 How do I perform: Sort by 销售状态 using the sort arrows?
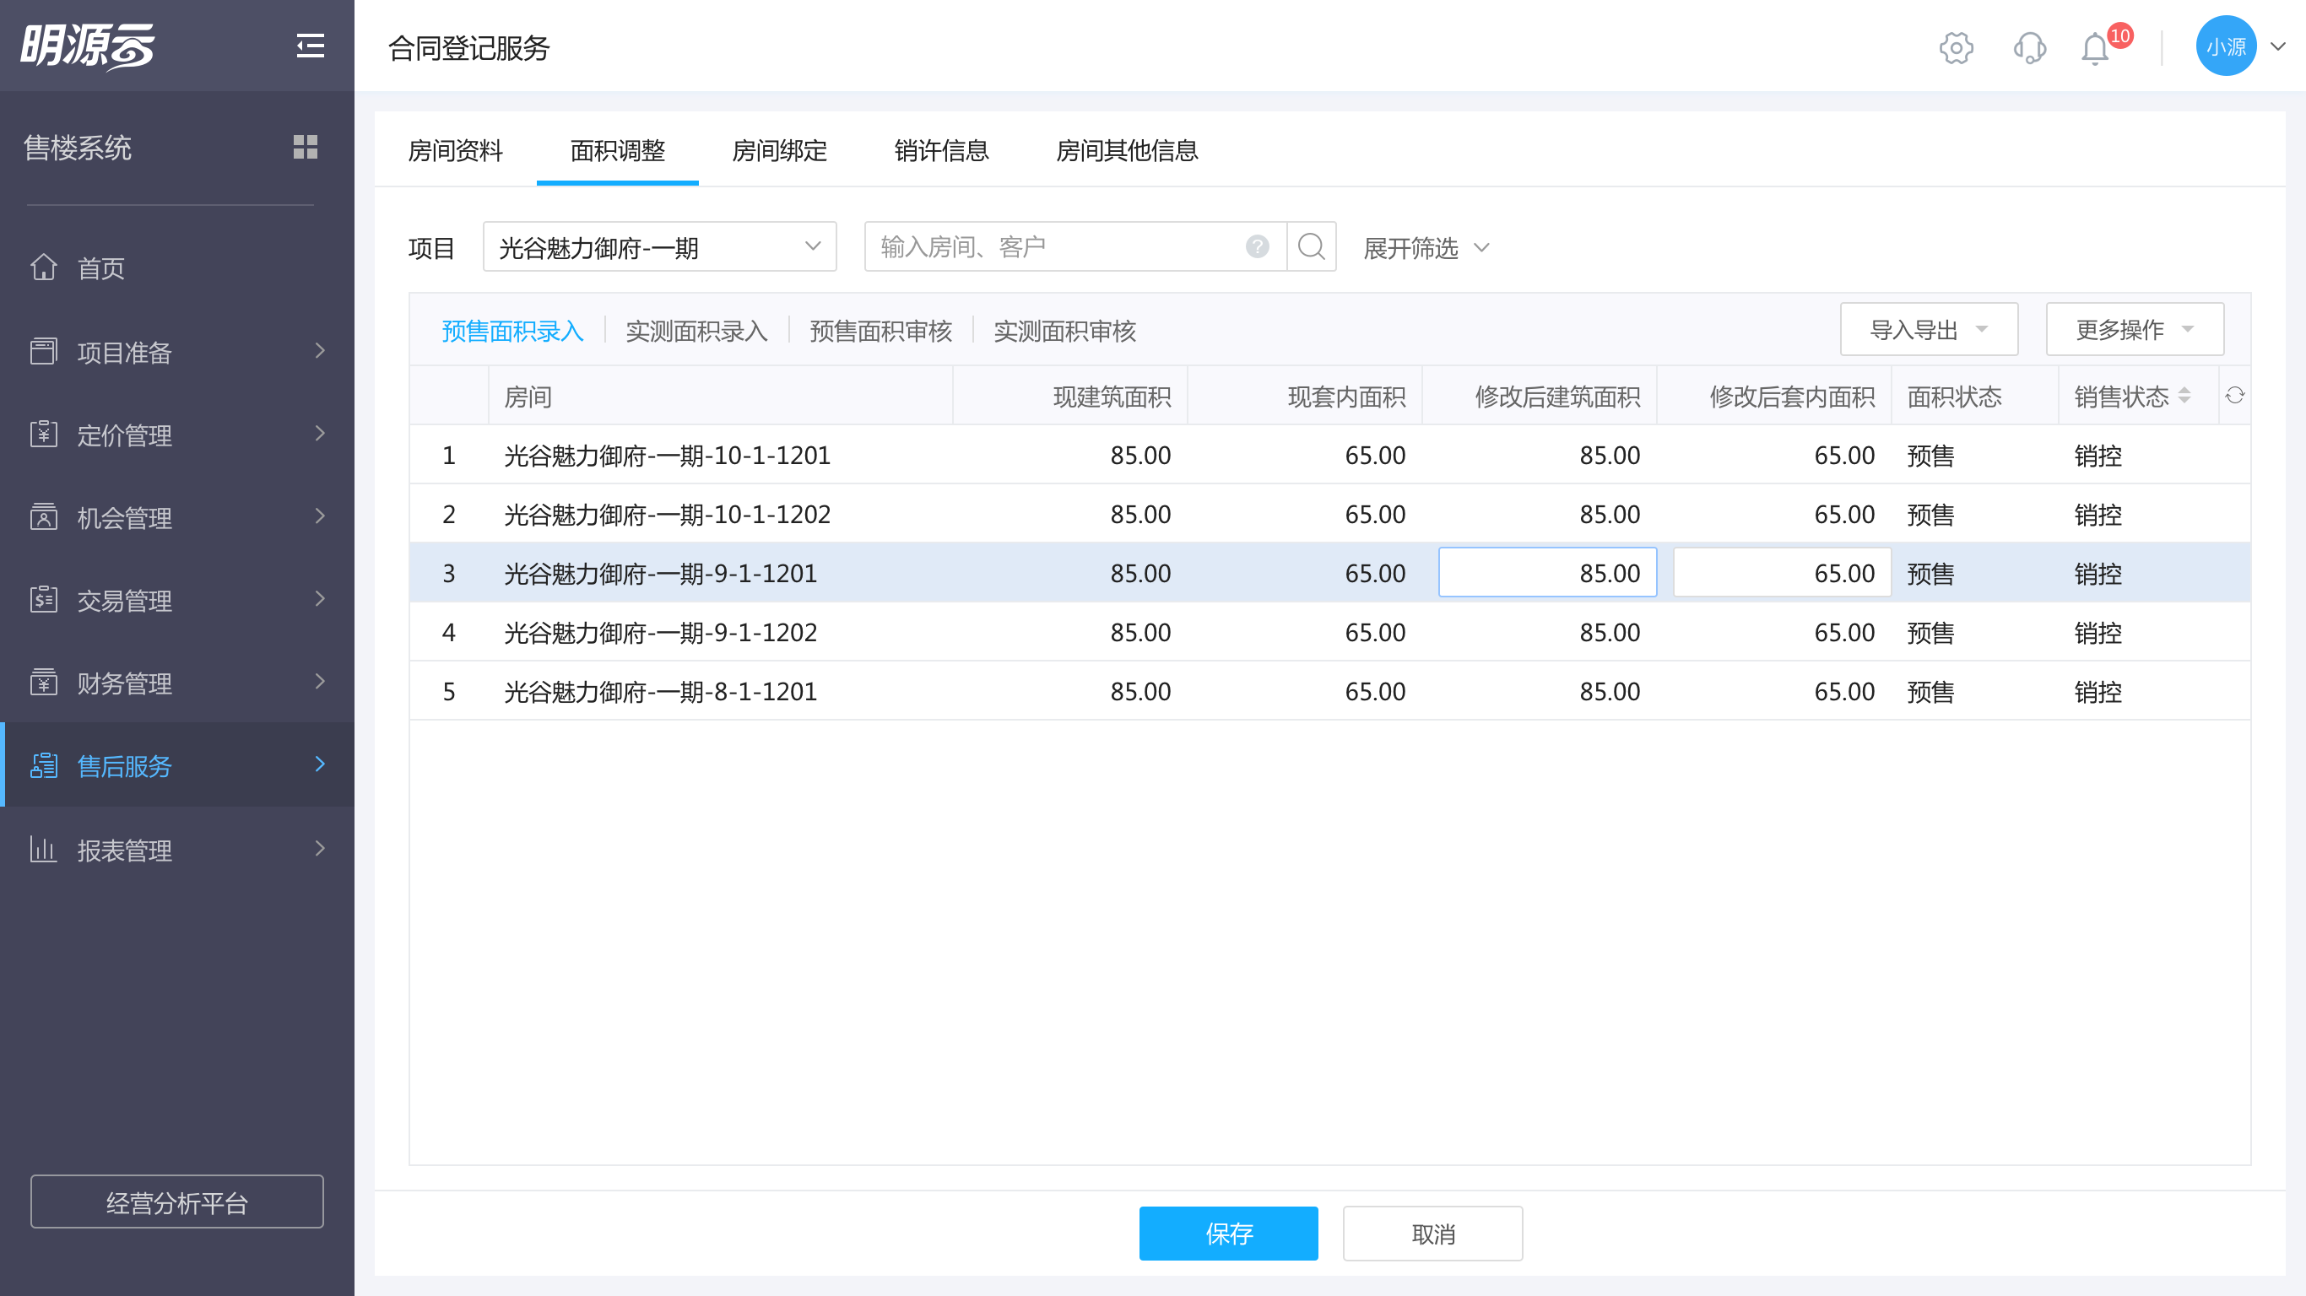(2184, 396)
